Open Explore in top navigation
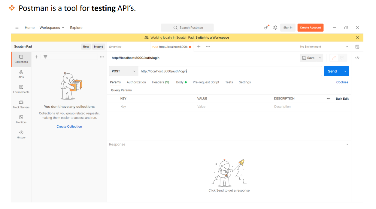 [x=76, y=28]
